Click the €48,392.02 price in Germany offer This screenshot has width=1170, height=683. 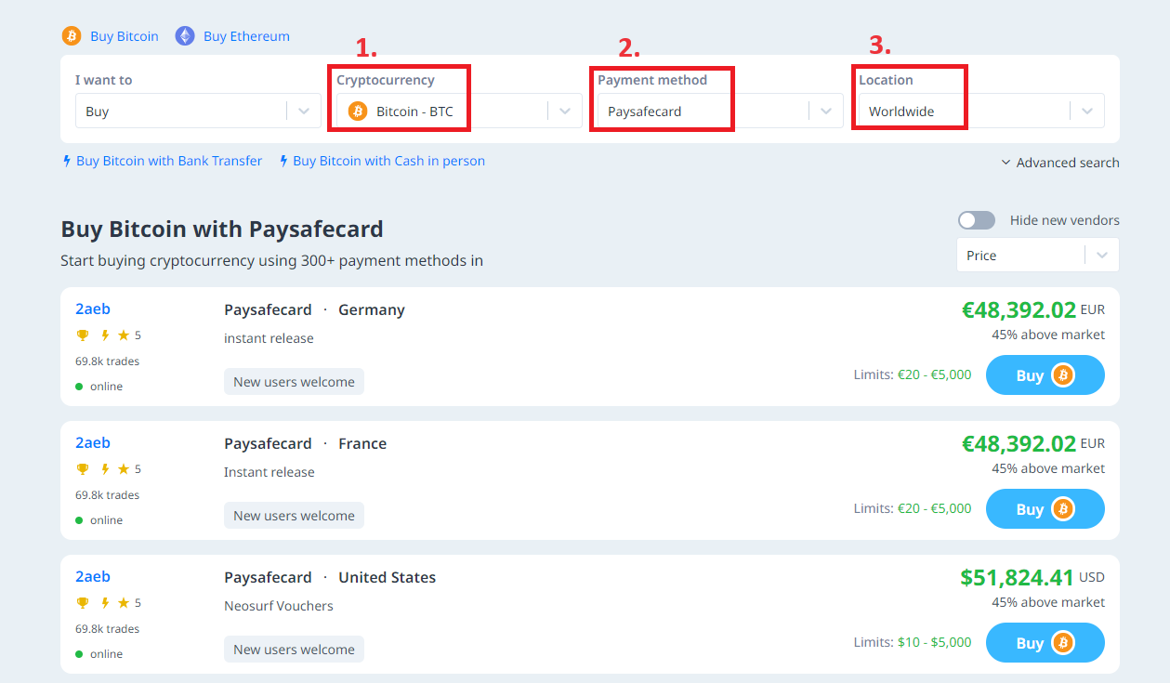click(x=1019, y=310)
